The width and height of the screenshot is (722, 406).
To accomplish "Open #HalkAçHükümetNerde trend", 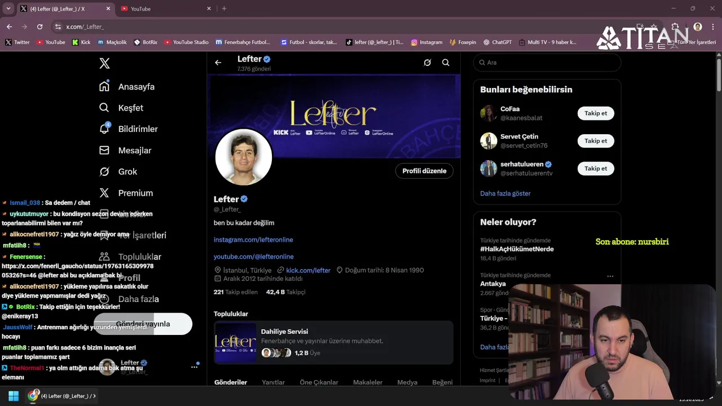I will point(517,249).
